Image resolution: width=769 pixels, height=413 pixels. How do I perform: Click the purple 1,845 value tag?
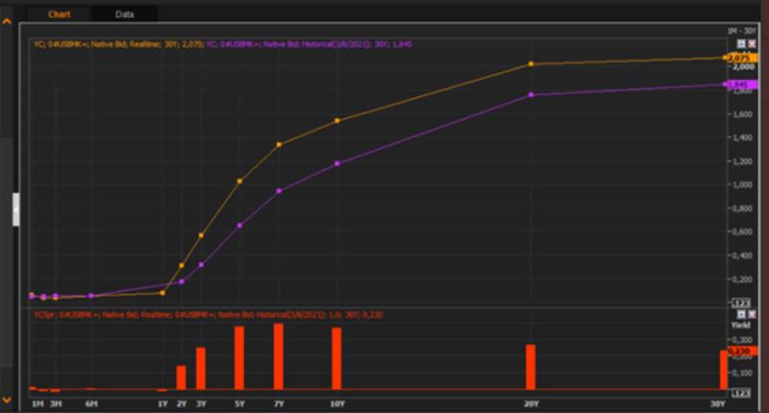coord(739,85)
